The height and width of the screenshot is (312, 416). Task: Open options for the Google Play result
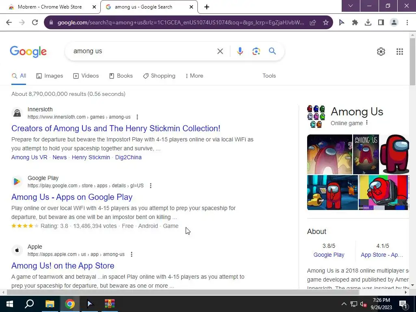point(150,186)
